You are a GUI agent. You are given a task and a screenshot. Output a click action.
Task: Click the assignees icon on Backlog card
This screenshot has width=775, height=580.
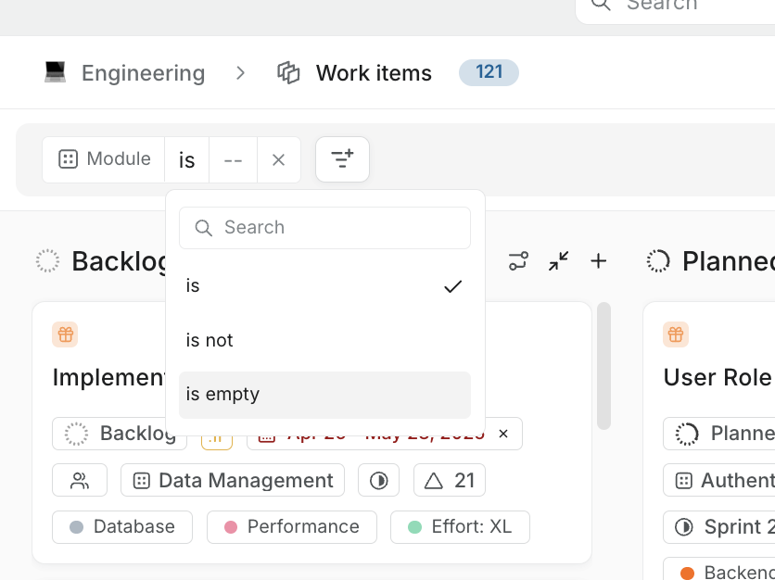pyautogui.click(x=80, y=480)
